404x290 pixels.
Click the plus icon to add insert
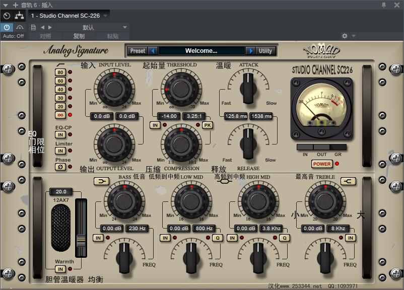(x=16, y=5)
